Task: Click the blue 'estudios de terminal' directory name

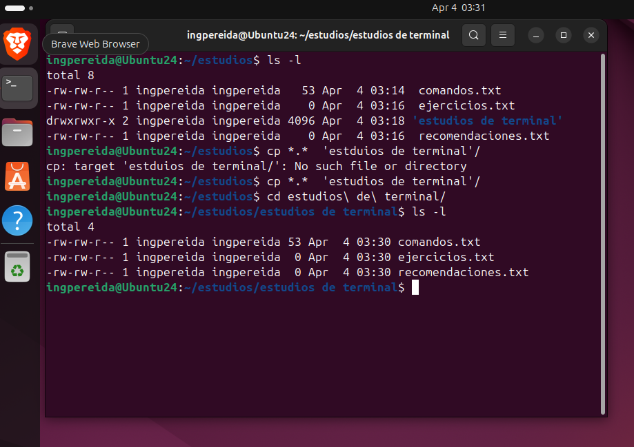Action: click(487, 121)
